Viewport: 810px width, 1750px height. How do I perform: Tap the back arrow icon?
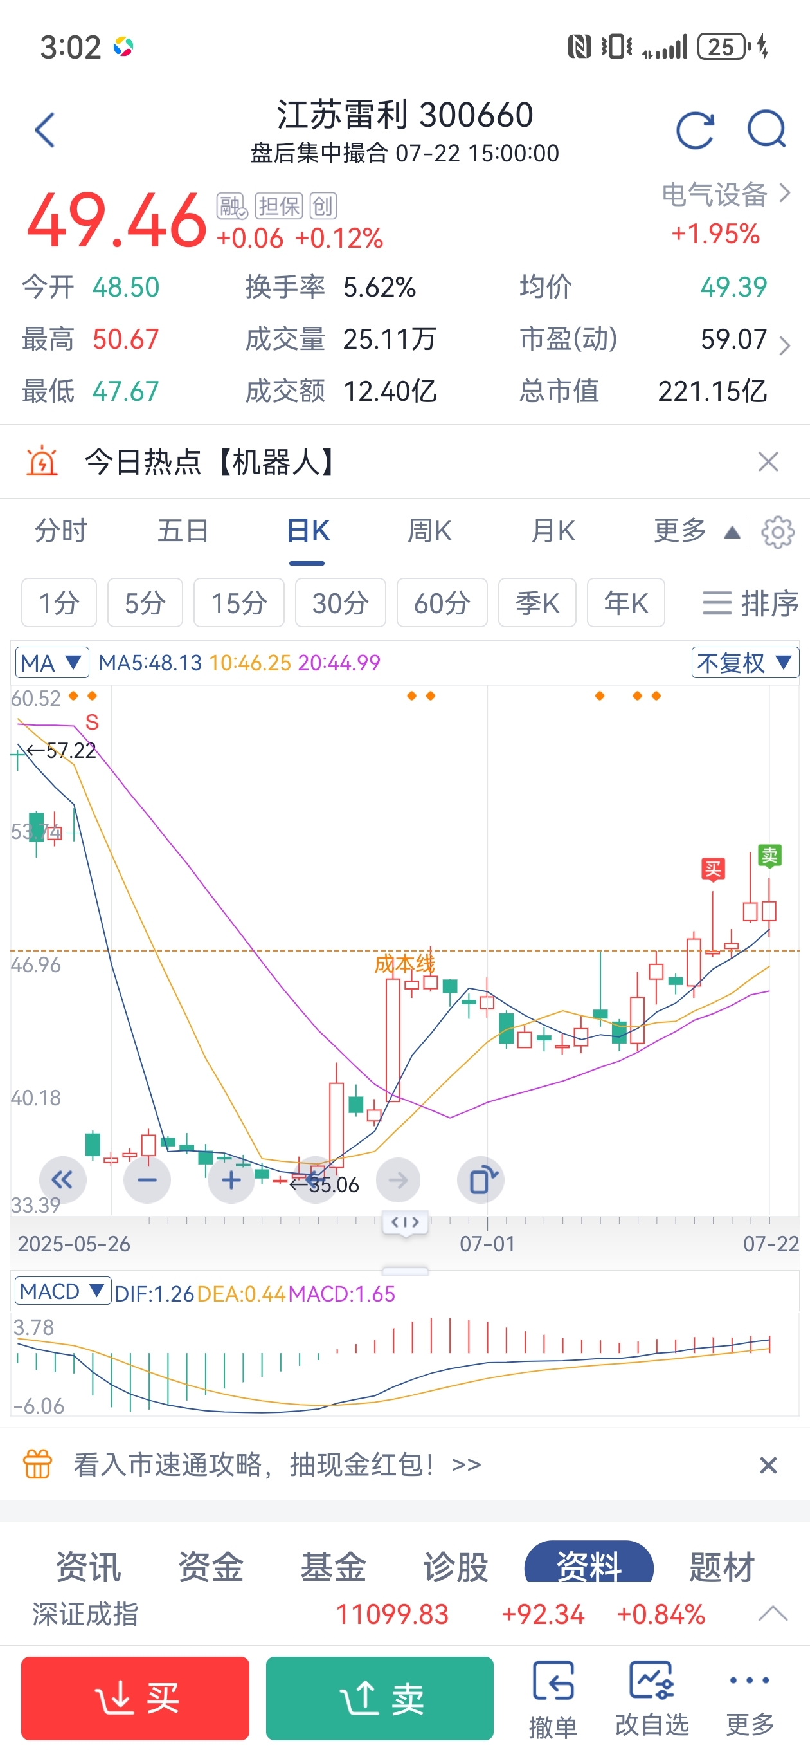[x=45, y=130]
